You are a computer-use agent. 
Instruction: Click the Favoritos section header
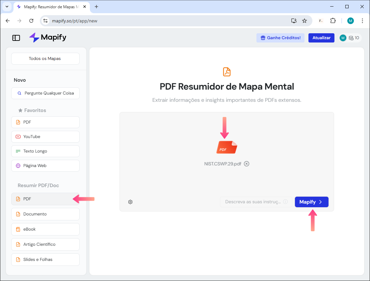point(32,110)
